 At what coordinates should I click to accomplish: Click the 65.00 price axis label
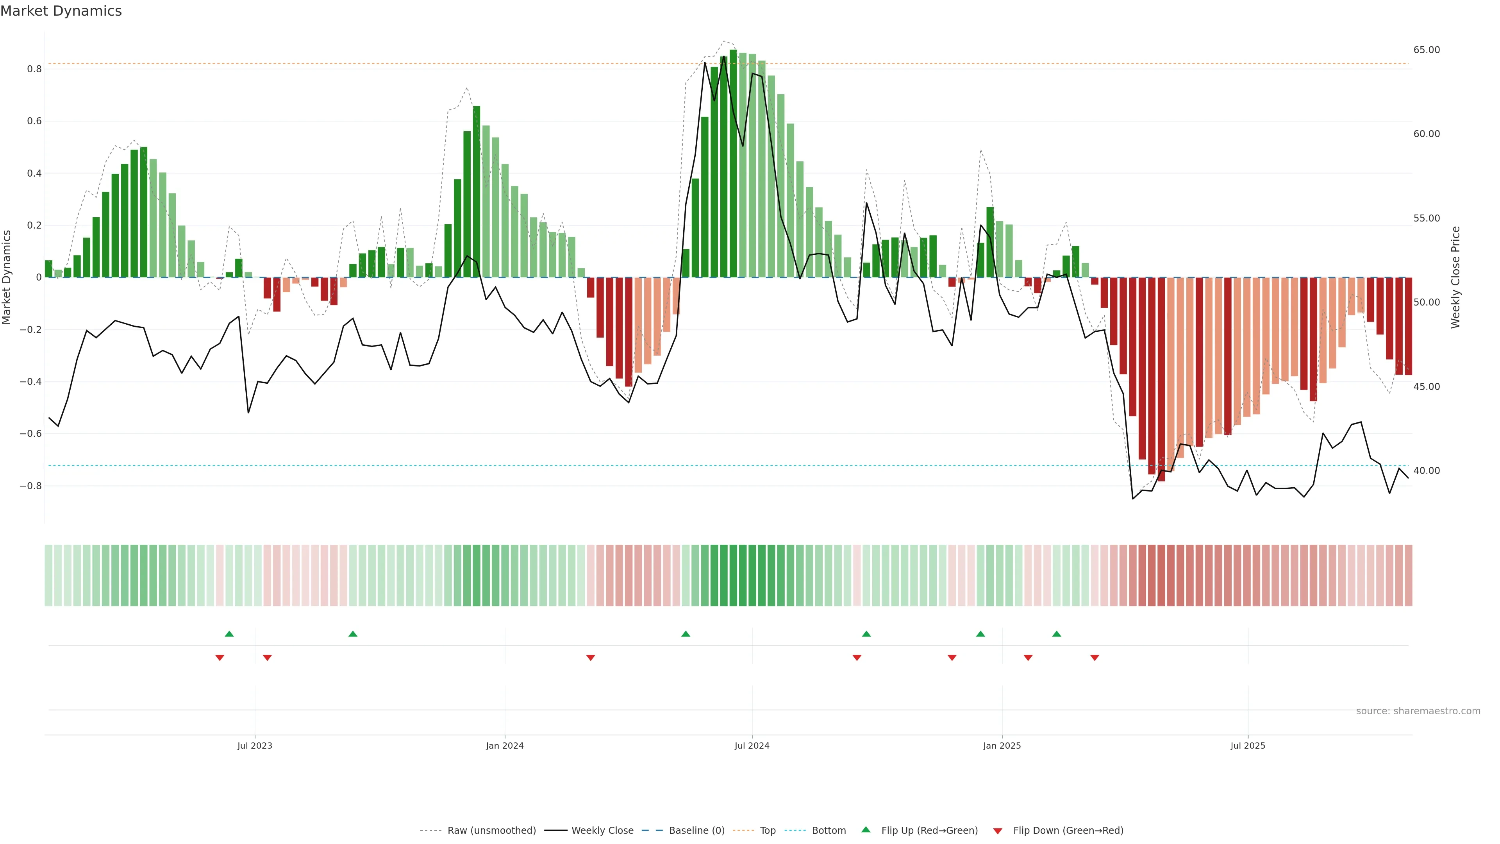point(1426,50)
